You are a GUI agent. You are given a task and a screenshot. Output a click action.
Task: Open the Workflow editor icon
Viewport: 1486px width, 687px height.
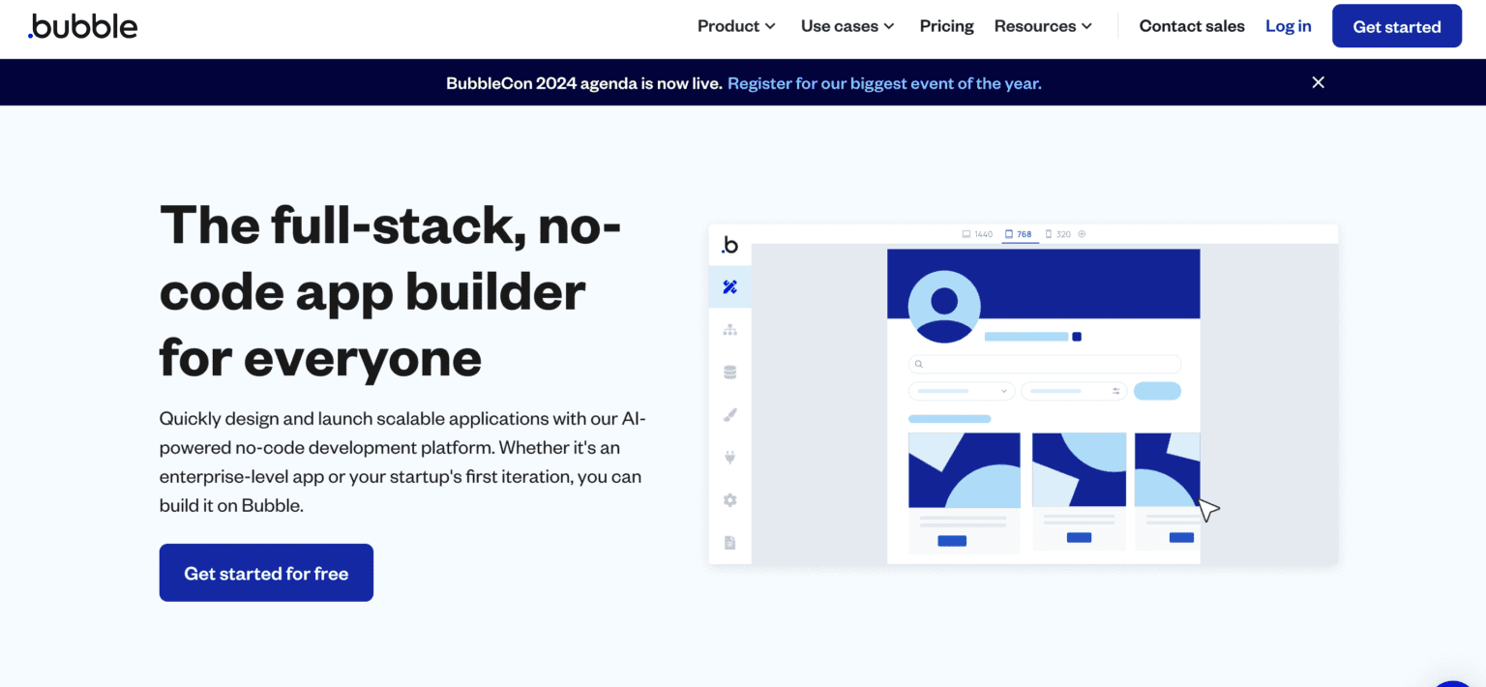[729, 329]
